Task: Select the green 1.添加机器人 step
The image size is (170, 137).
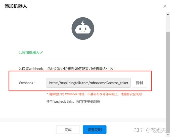Action: click(29, 53)
